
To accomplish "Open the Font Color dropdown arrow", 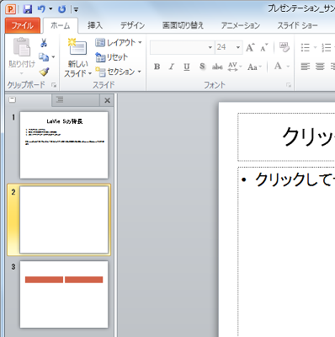I will (x=288, y=67).
